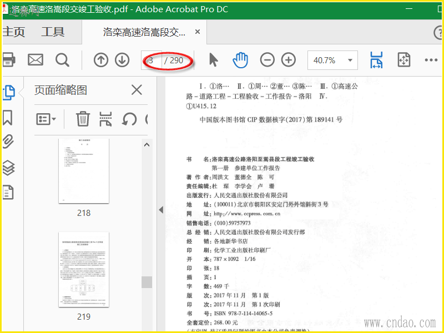The width and height of the screenshot is (444, 333).
Task: Click the 页面缩略图 panel title
Action: [60, 90]
